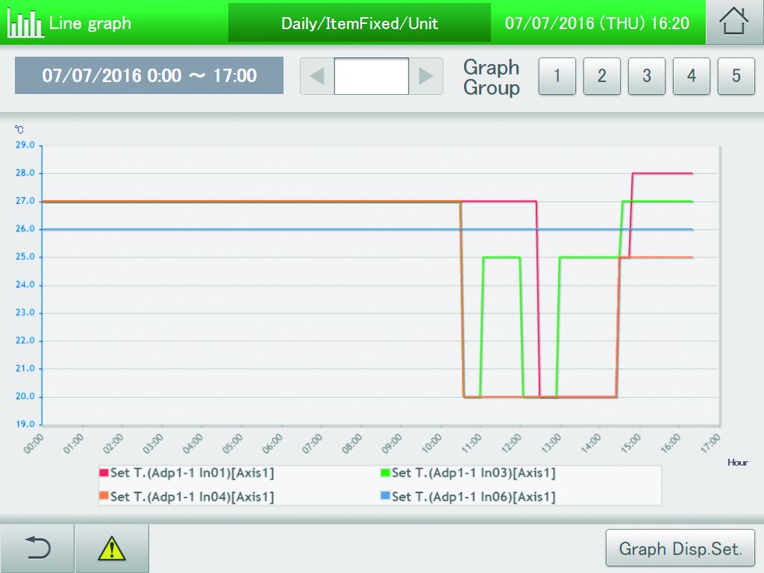
Task: Open Graph Disp.Set. settings
Action: [x=680, y=549]
